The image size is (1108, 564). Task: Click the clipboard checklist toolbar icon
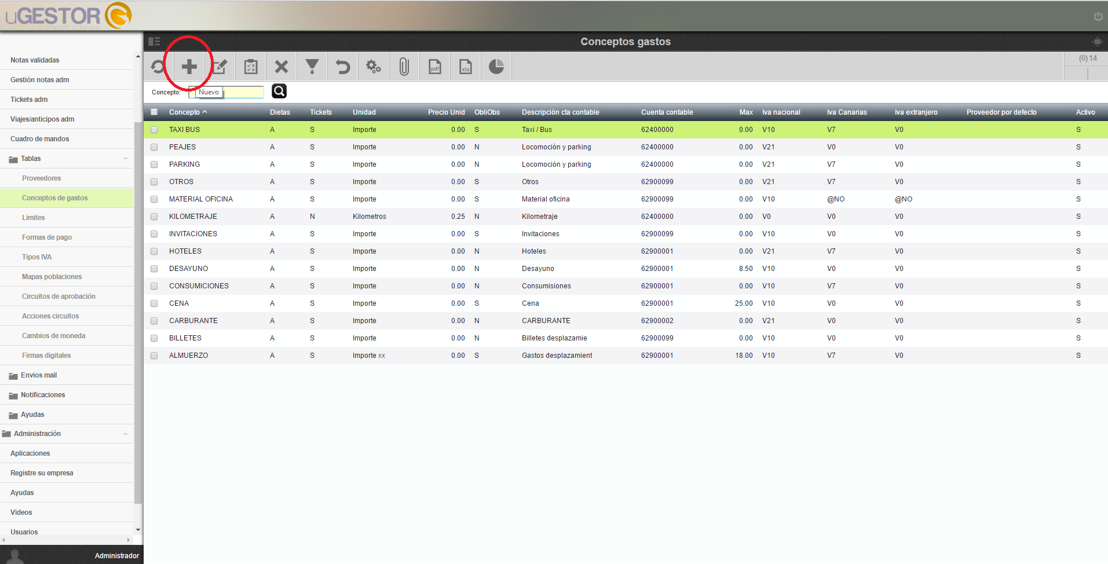tap(251, 67)
